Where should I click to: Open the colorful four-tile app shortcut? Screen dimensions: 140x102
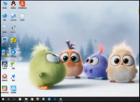(x=5, y=88)
